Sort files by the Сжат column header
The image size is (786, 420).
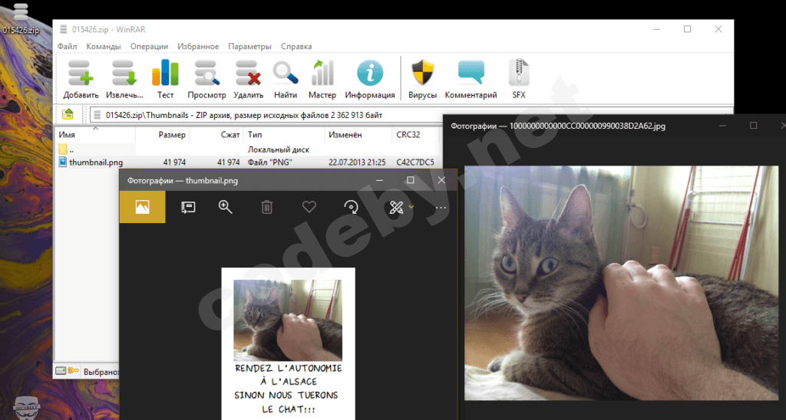tap(216, 135)
